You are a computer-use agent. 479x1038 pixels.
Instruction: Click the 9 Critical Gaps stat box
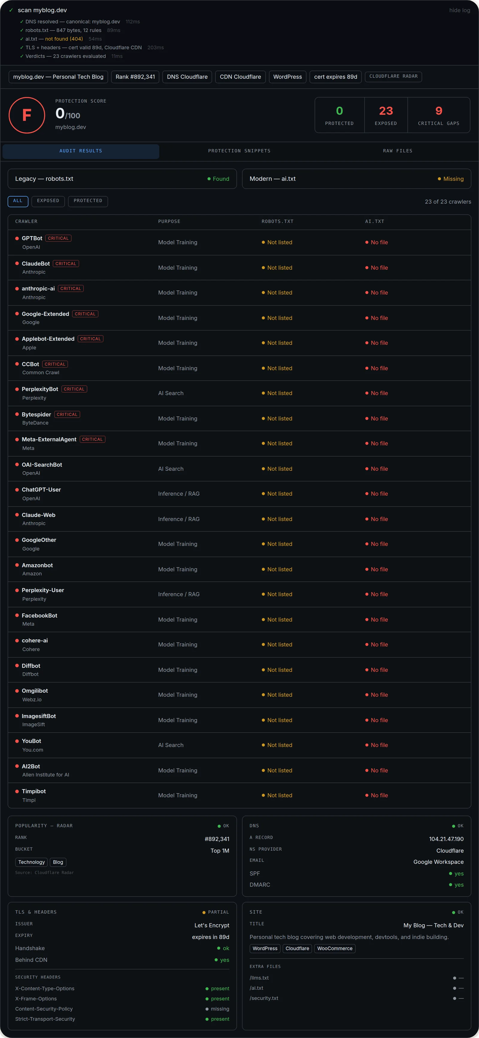click(x=438, y=115)
